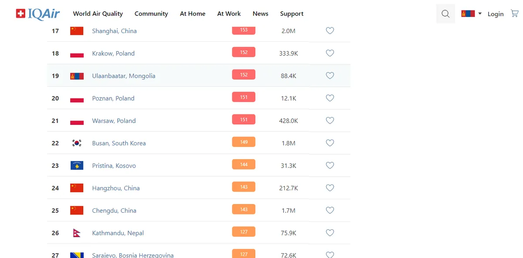Screen dimensions: 523x258
Task: Open the shopping cart icon
Action: [x=515, y=13]
